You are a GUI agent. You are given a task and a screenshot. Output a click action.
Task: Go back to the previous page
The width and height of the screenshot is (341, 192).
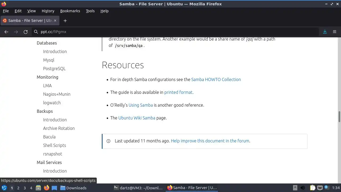coord(6,32)
